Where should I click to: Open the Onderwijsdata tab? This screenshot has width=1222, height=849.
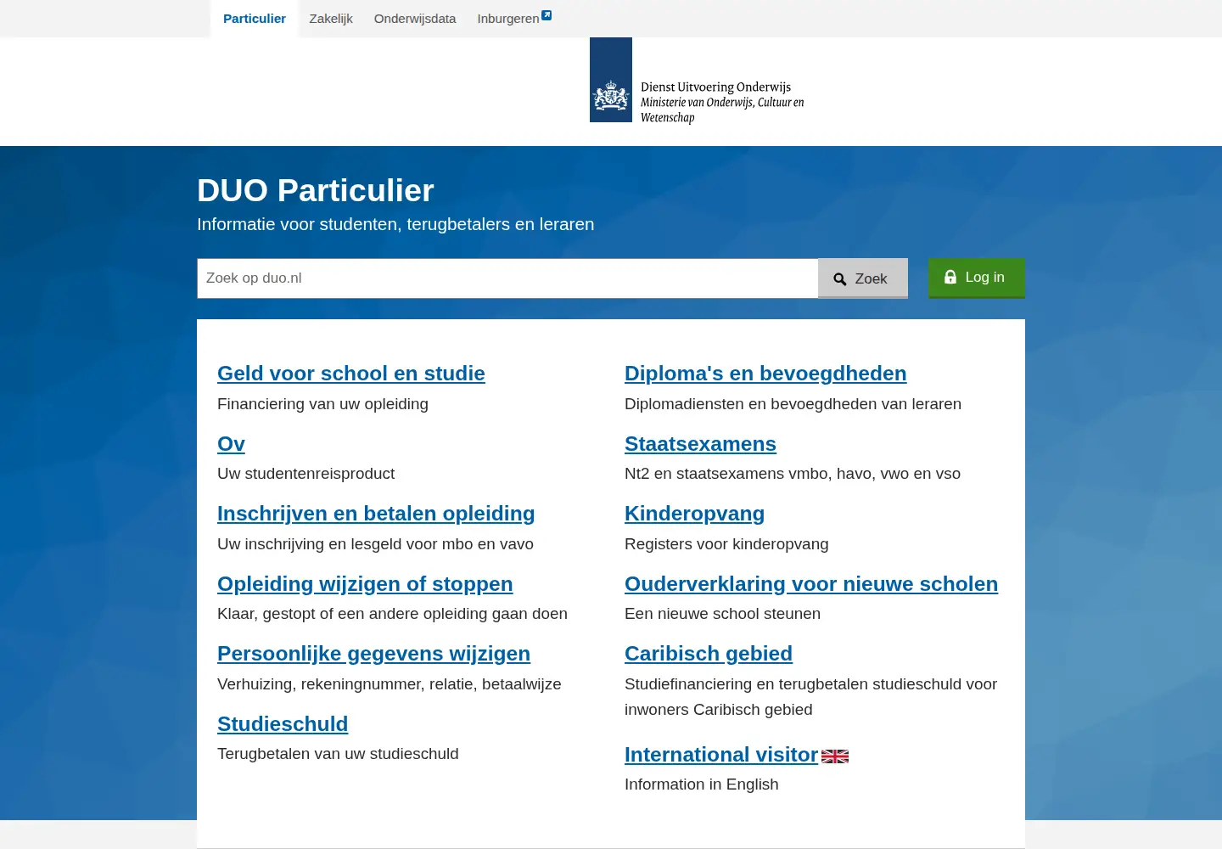(x=415, y=19)
